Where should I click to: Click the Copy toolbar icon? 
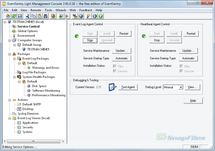coord(34,16)
